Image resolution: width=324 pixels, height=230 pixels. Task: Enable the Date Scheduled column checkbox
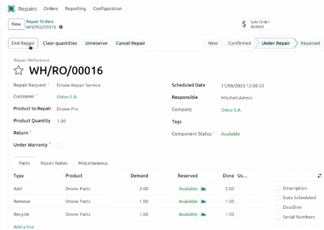tap(278, 198)
